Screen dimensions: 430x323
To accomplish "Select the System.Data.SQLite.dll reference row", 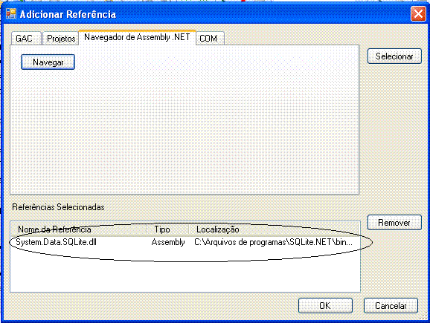I will (x=184, y=242).
